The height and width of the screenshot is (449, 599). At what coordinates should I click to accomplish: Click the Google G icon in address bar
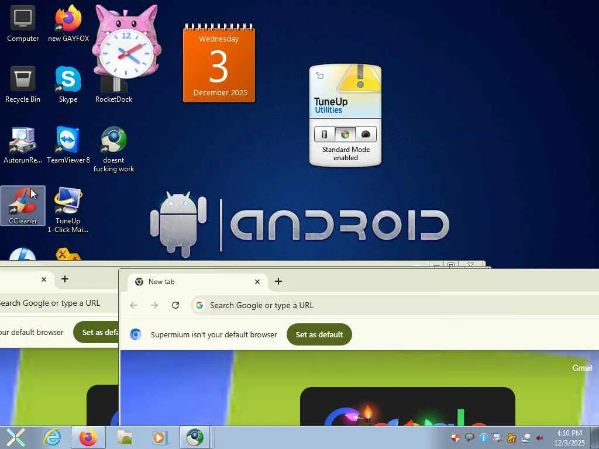coord(199,305)
